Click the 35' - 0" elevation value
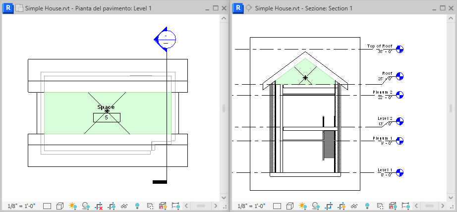Image resolution: width=457 pixels, height=212 pixels. tap(385, 52)
